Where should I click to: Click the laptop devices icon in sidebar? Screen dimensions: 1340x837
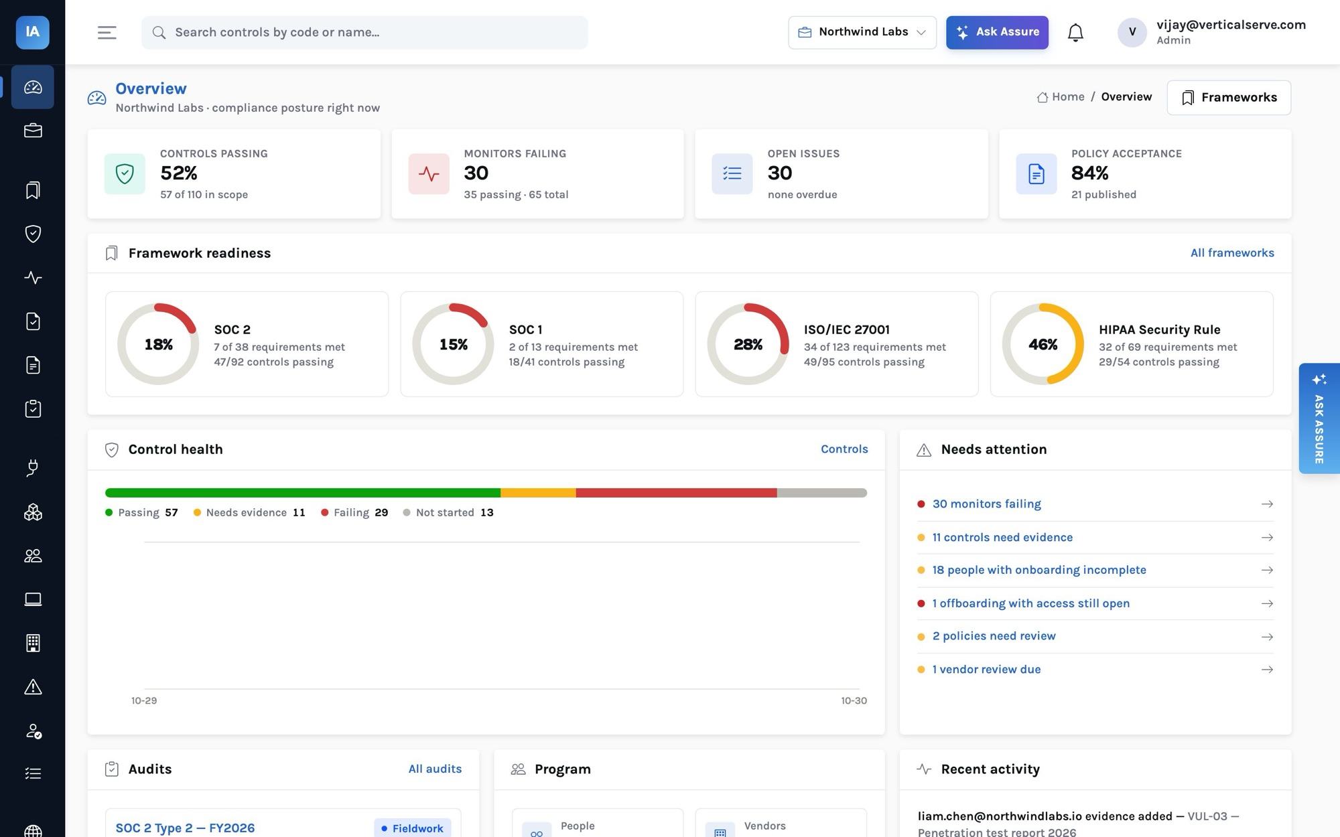[33, 599]
